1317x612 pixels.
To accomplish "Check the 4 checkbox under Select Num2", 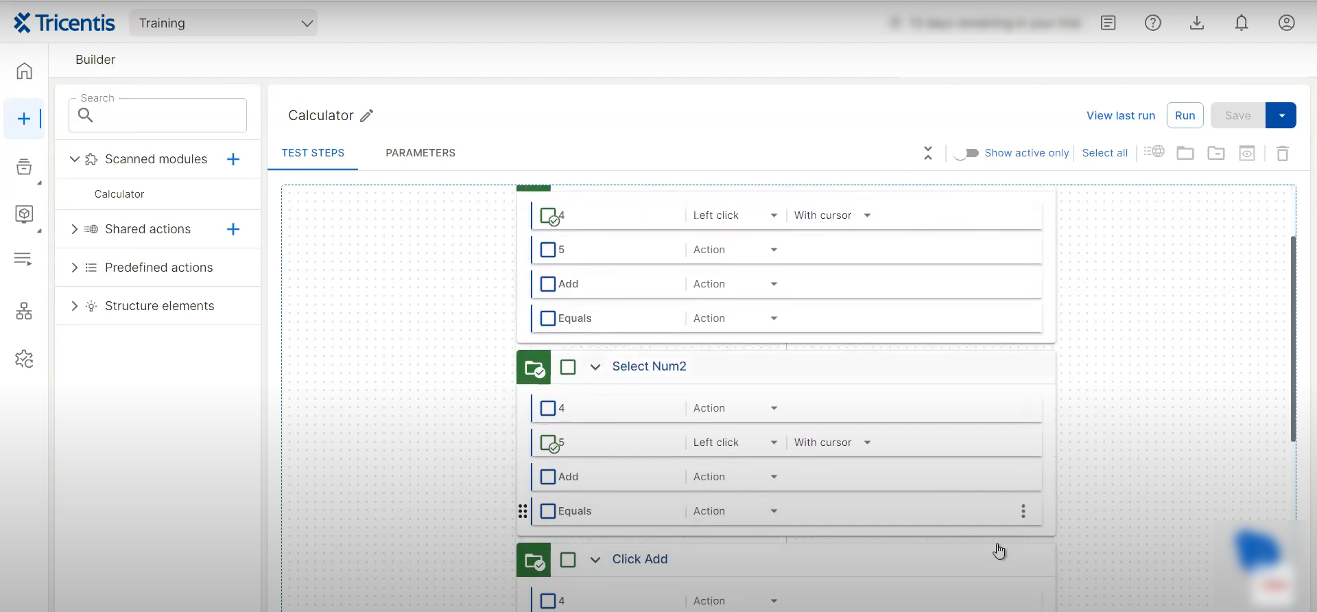I will (548, 408).
